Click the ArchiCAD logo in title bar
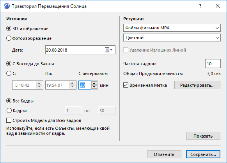 pyautogui.click(x=7, y=6)
